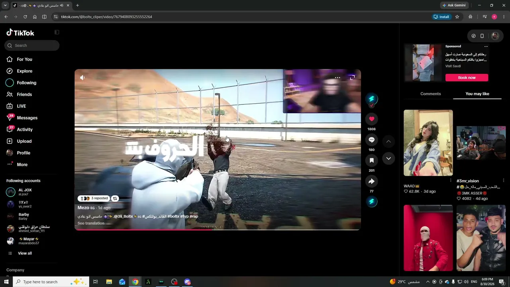Viewport: 510px width, 287px height.
Task: Go to the next video with the down arrow
Action: [x=388, y=159]
